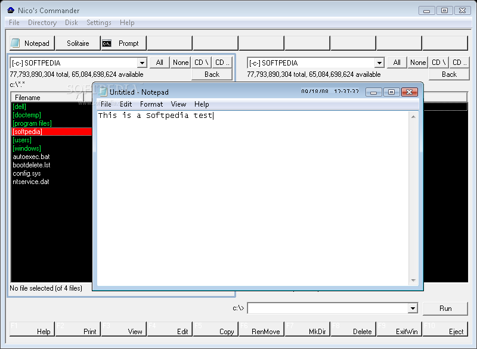Maximize Nico's Commander window
This screenshot has height=349, width=477.
coord(444,11)
